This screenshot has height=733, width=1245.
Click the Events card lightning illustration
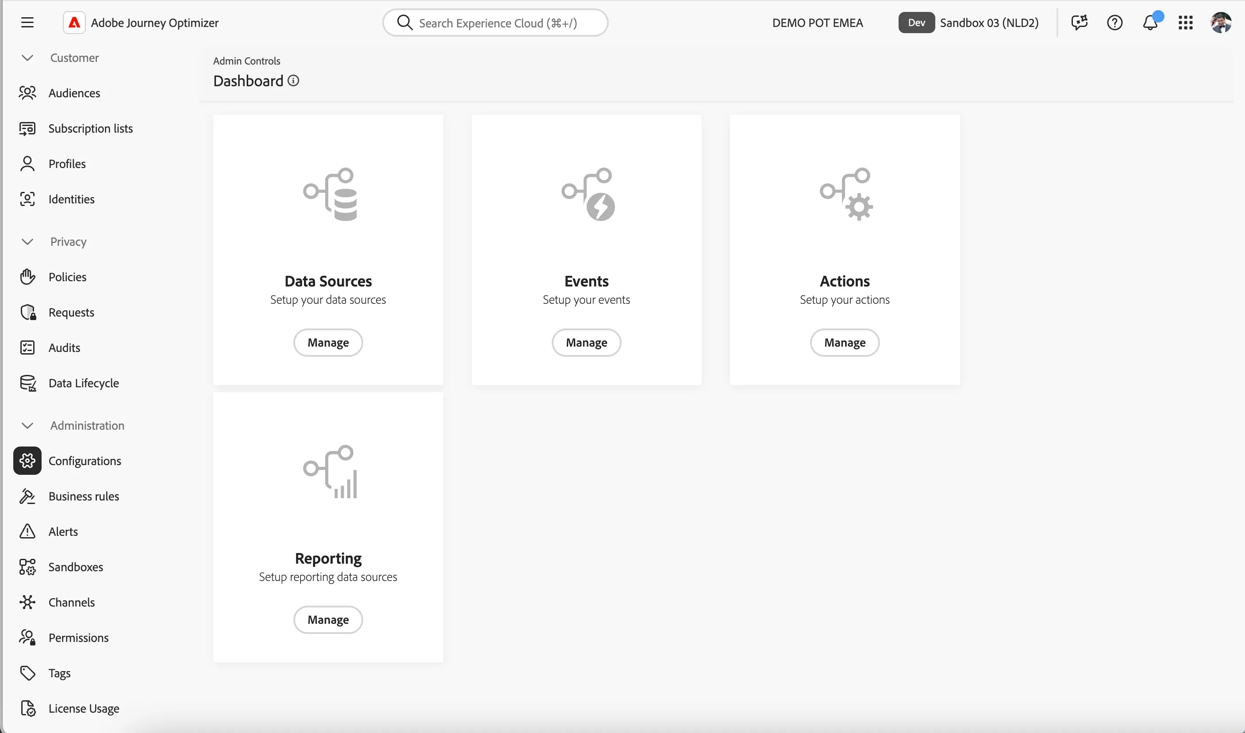click(x=588, y=195)
